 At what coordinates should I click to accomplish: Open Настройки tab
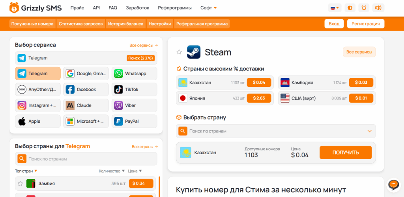coord(160,24)
